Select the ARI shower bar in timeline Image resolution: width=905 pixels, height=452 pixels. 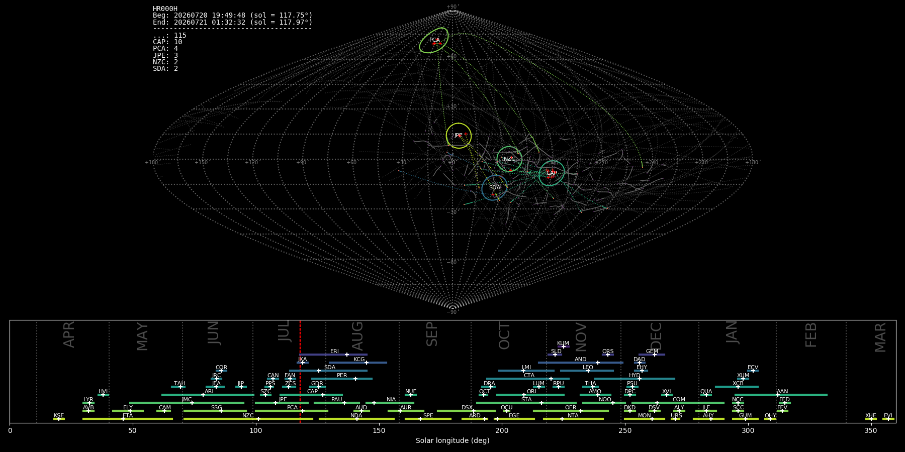click(208, 395)
